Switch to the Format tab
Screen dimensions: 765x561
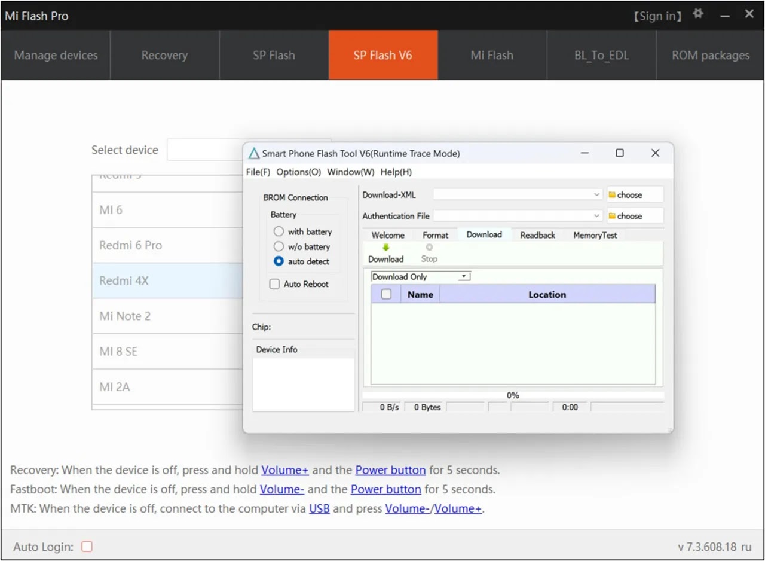pos(435,235)
